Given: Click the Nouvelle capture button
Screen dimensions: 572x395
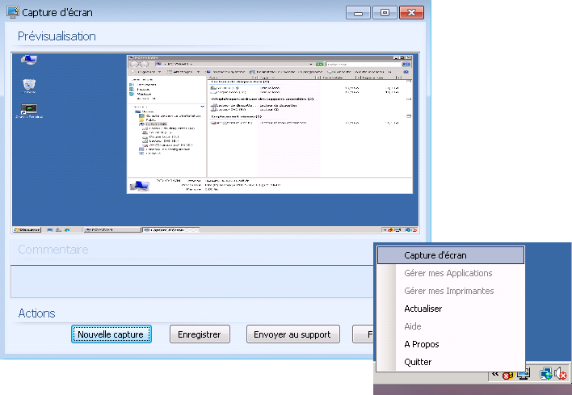Looking at the screenshot, I should [x=111, y=334].
